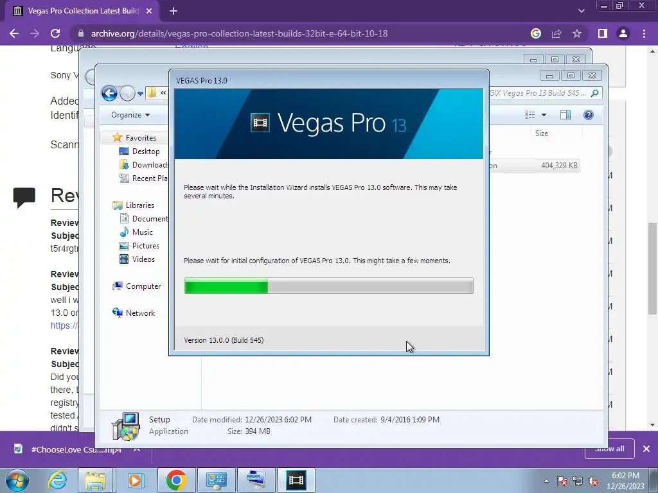Click Show all downloads button

(609, 449)
